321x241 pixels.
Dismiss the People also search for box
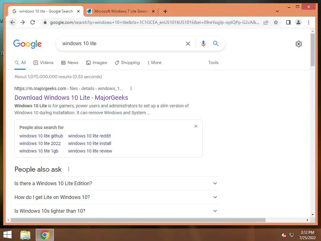point(196,126)
